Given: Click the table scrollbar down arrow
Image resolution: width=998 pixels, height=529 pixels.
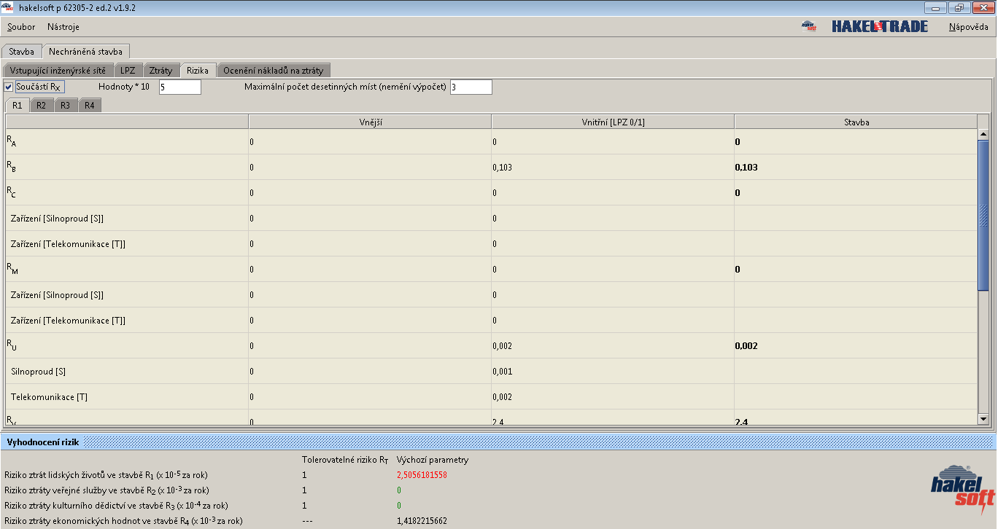Looking at the screenshot, I should [983, 419].
